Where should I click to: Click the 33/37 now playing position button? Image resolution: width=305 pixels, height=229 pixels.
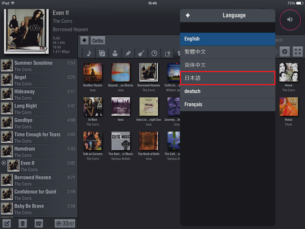click(x=64, y=223)
